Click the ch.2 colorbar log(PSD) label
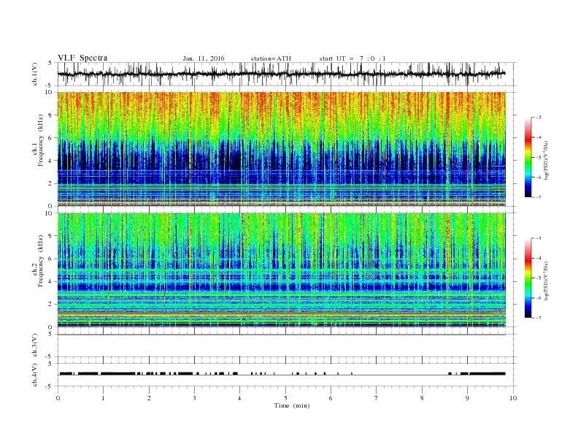The height and width of the screenshot is (447, 578). (547, 280)
